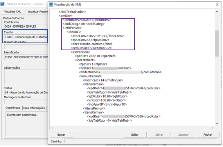Click the horizontal scrollbar right arrow
Image resolution: width=223 pixels, height=147 pixels.
(x=212, y=128)
